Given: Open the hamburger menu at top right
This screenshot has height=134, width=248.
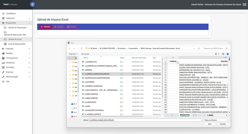Looking at the screenshot, I should [x=244, y=4].
